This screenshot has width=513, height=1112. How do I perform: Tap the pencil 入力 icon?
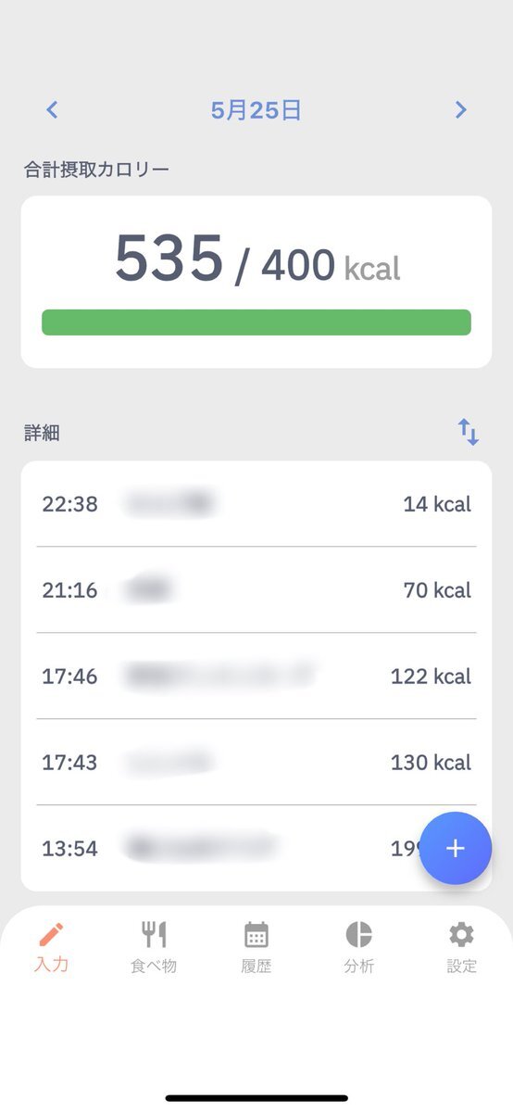click(52, 933)
